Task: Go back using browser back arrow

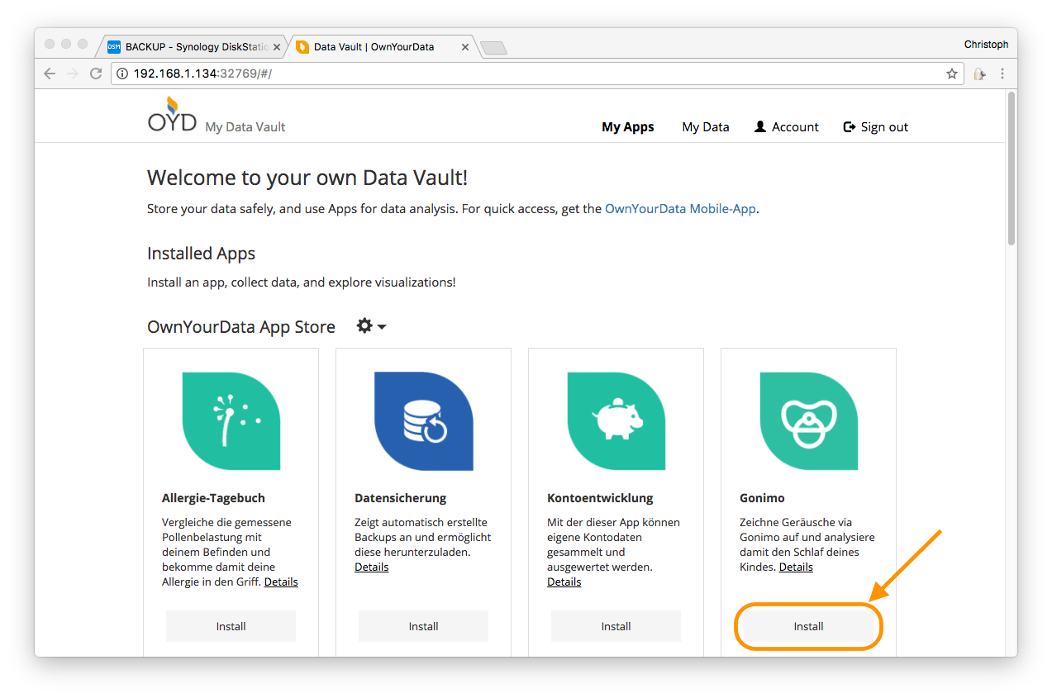Action: click(x=50, y=74)
